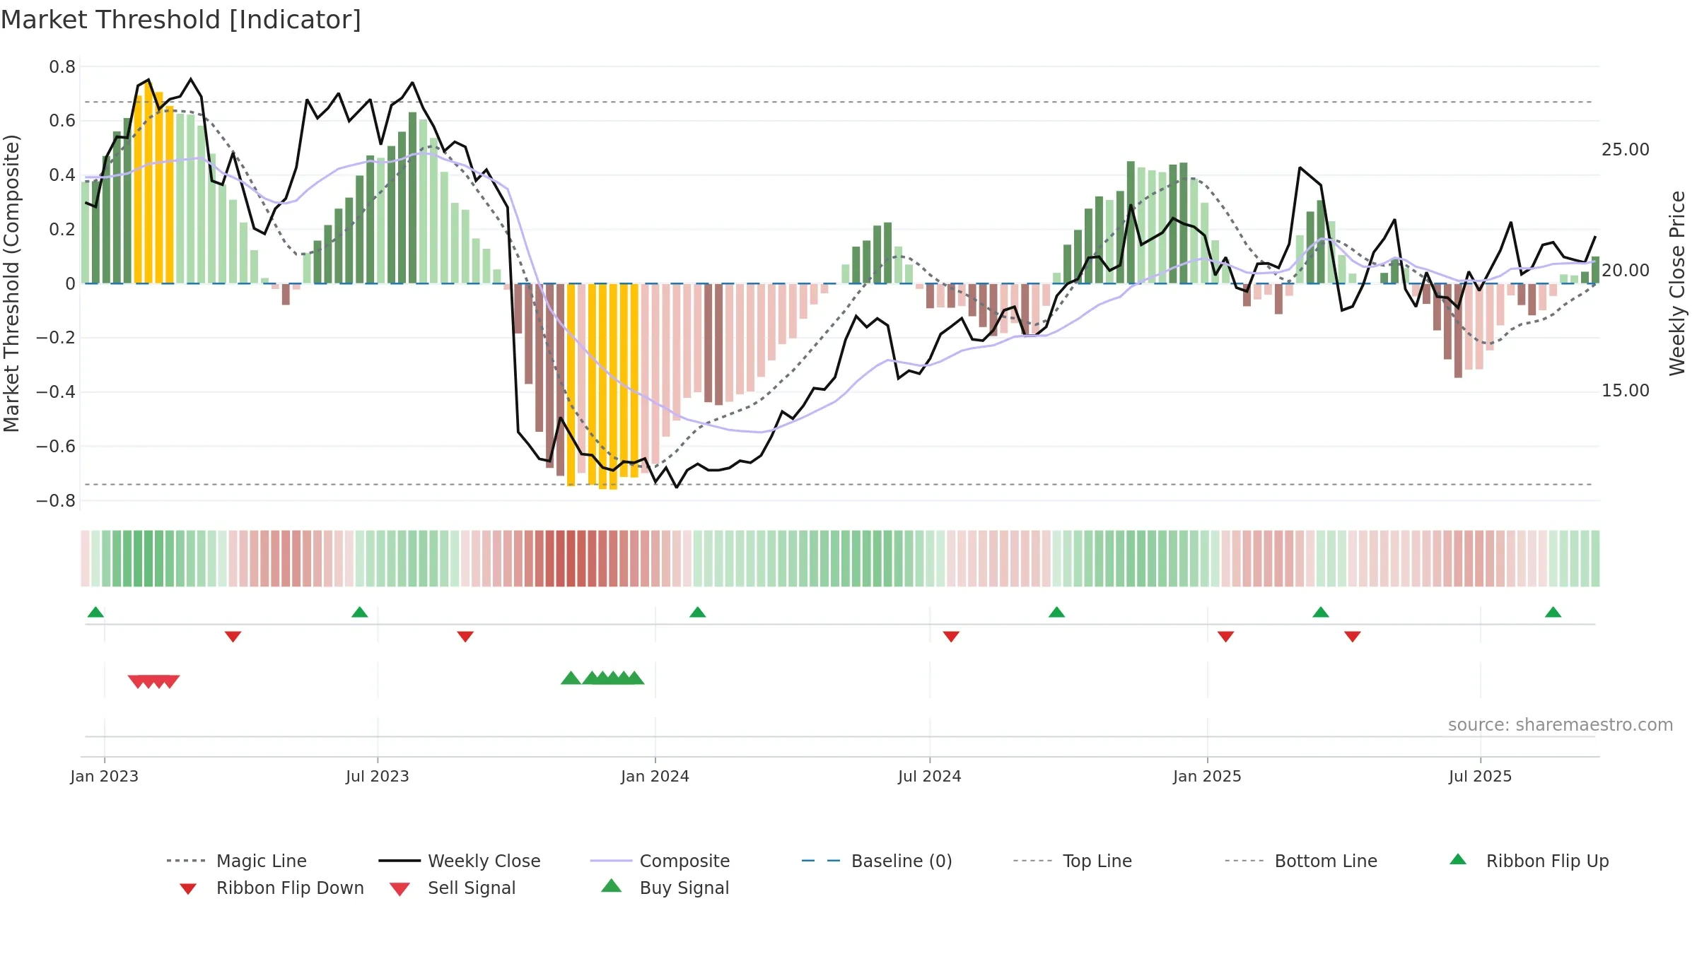
Task: Click the Jul 2025 x-axis label
Action: tap(1481, 777)
